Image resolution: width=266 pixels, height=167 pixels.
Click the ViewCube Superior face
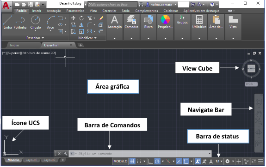(x=251, y=68)
